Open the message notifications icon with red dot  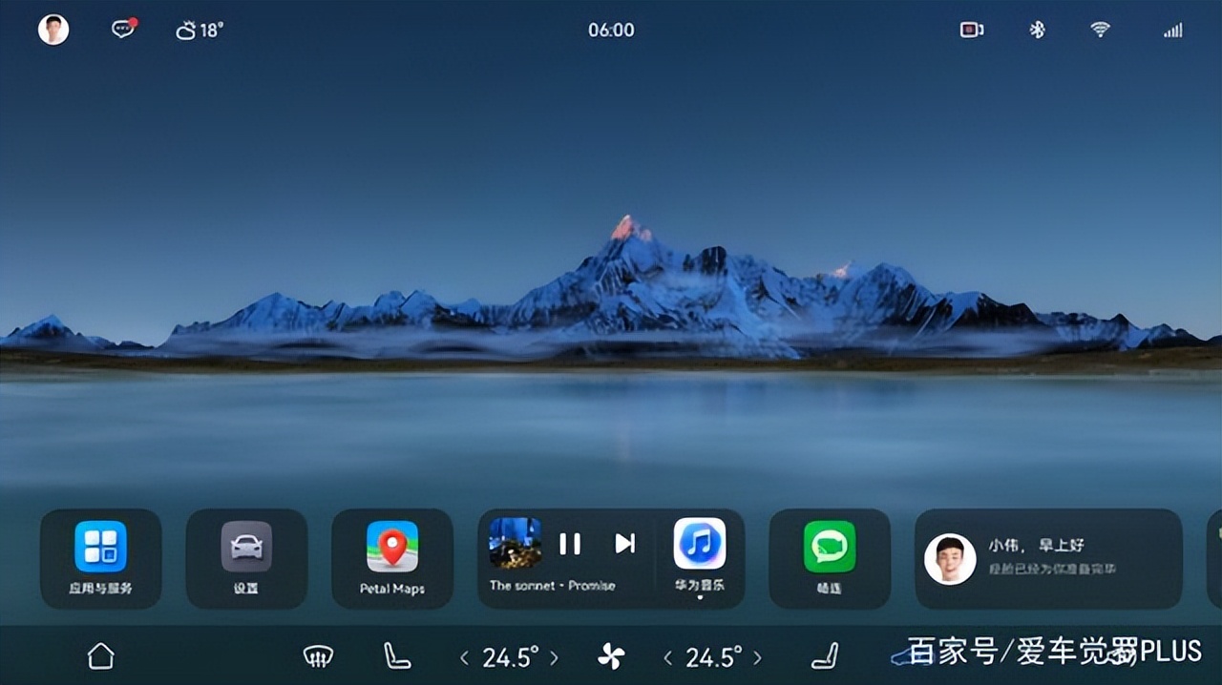tap(124, 29)
